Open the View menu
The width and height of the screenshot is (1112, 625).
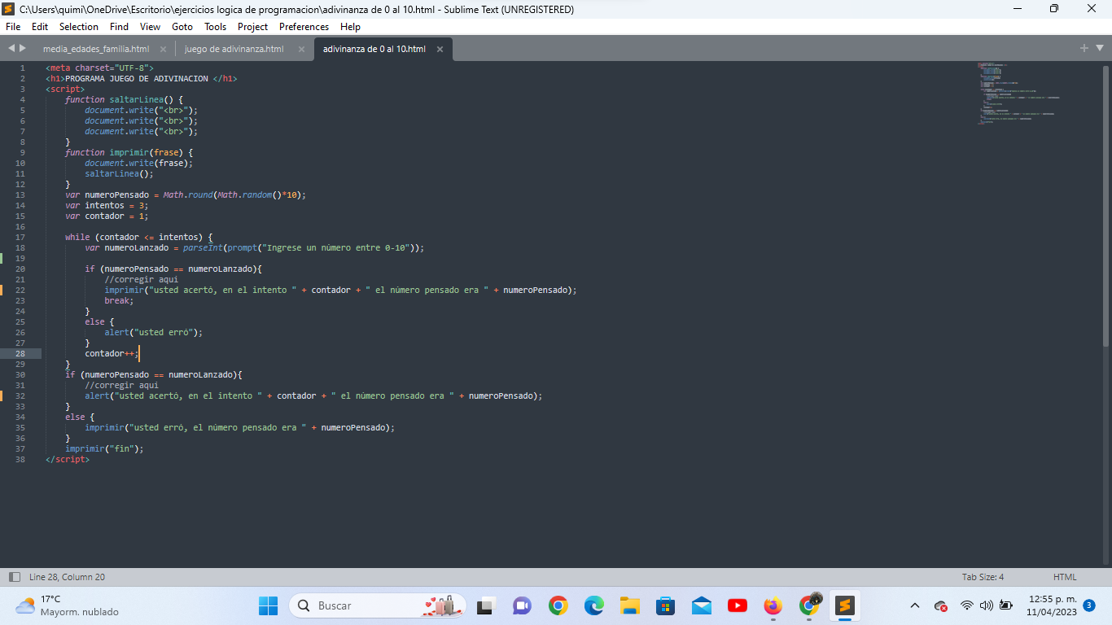point(150,27)
